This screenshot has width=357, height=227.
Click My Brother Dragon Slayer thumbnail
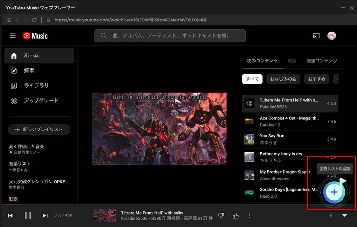click(249, 175)
